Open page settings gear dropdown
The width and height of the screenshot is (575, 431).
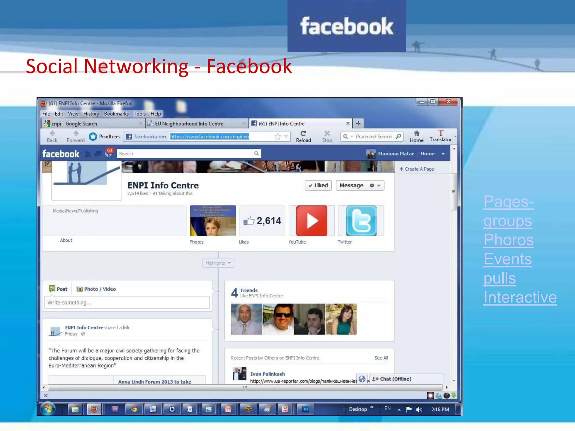(x=375, y=185)
